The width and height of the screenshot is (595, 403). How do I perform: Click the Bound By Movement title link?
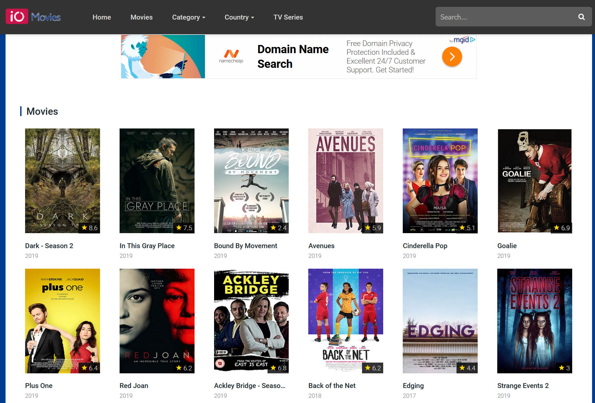246,246
